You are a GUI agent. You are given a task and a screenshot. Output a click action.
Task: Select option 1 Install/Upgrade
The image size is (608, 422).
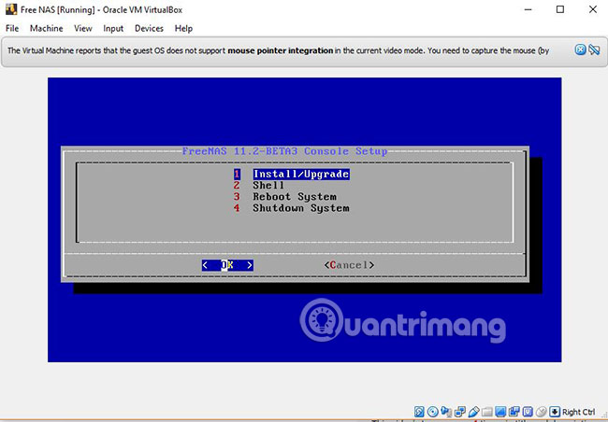[x=292, y=174]
